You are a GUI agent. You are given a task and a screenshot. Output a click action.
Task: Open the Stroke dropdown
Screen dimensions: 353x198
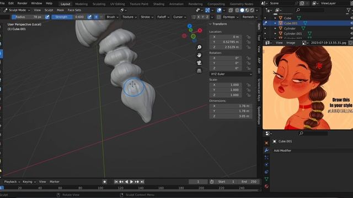(x=147, y=17)
